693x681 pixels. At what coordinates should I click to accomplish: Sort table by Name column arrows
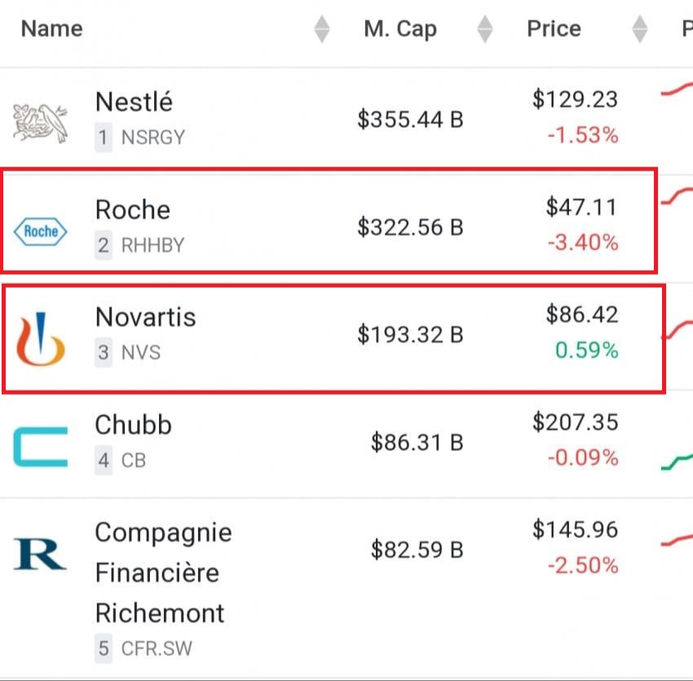322,29
